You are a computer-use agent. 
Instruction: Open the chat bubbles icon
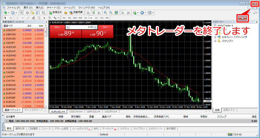pos(255,13)
